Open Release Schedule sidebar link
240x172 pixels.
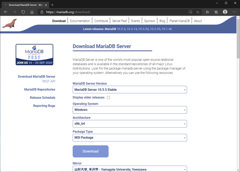tap(42, 98)
